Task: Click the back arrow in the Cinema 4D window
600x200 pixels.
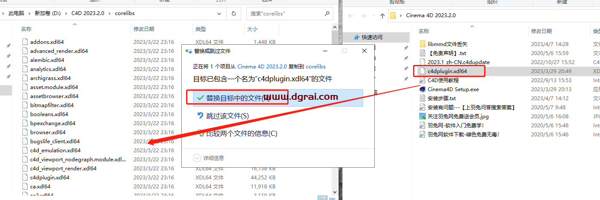Action: [351, 15]
